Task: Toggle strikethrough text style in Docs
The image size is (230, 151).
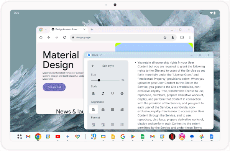Action: 122,94
